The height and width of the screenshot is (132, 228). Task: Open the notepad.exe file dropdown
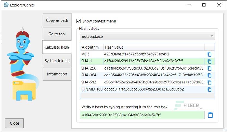tap(147, 36)
